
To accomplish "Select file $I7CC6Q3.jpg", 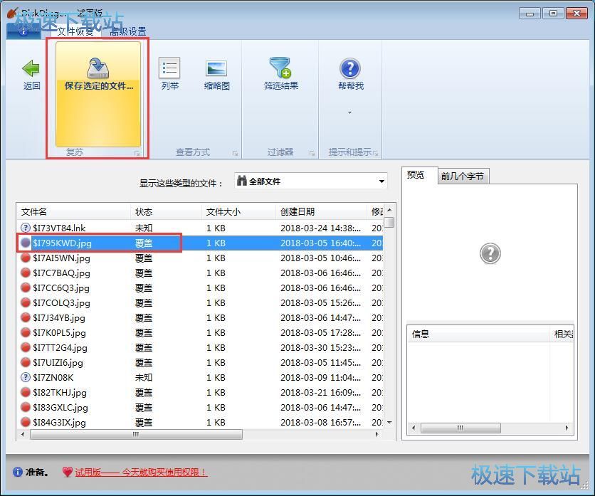I will 61,288.
